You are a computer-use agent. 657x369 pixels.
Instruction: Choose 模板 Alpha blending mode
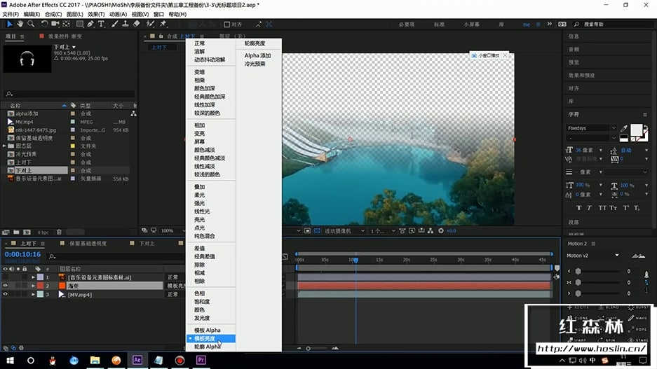[x=207, y=330]
